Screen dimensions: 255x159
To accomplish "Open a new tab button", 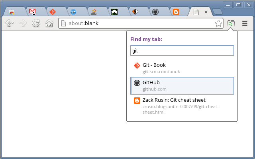I will coord(218,12).
